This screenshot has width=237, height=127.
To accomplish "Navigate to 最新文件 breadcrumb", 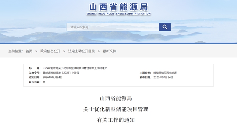I will [109, 51].
